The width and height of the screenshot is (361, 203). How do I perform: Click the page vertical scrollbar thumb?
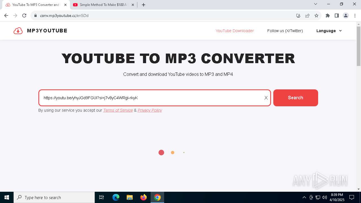(358, 47)
